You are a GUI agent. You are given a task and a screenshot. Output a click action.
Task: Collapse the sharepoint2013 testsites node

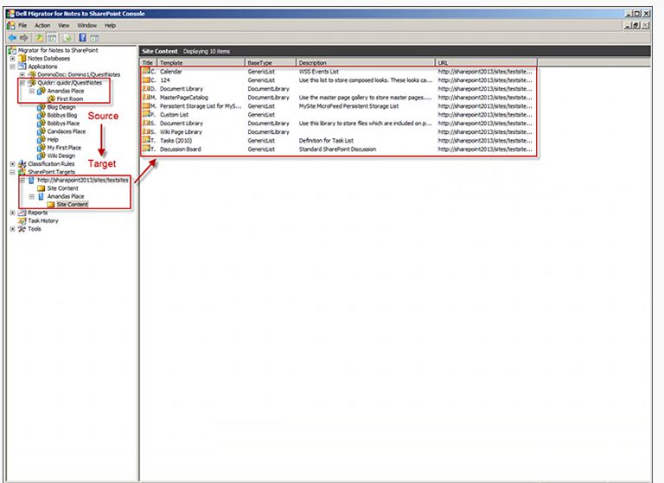point(22,180)
